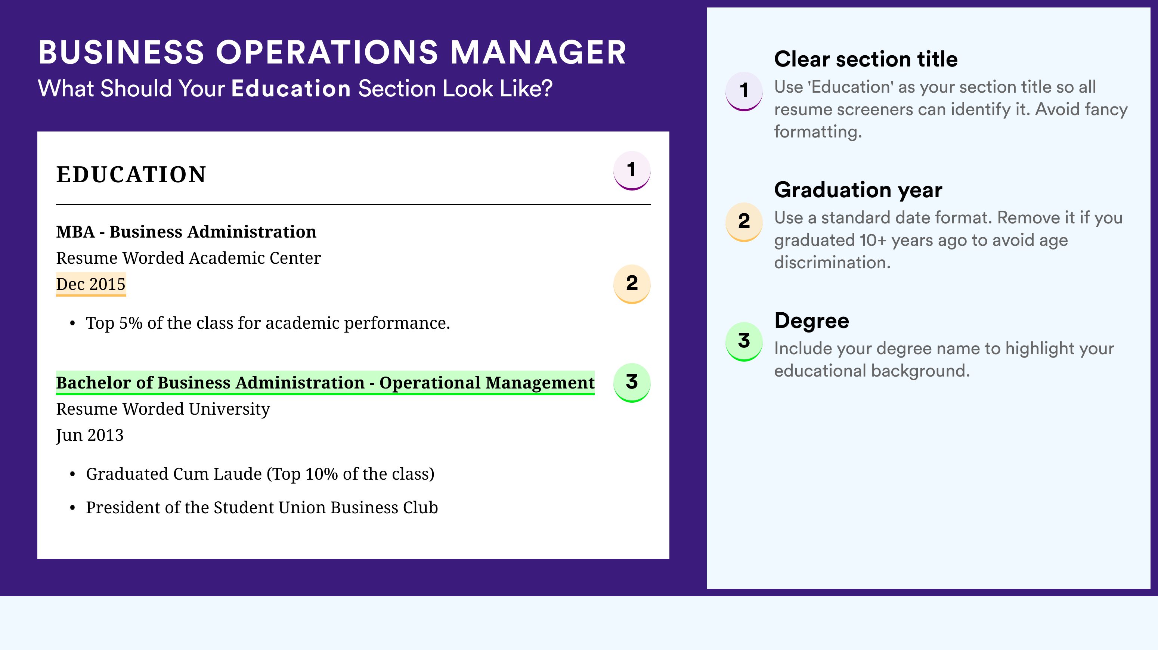The width and height of the screenshot is (1158, 650).
Task: Click the Degree heading in tips panel
Action: [x=811, y=321]
